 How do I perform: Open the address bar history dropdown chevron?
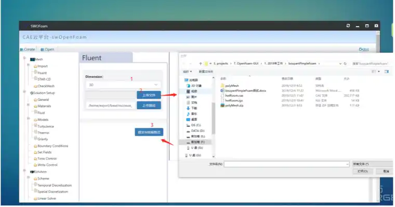(x=340, y=63)
